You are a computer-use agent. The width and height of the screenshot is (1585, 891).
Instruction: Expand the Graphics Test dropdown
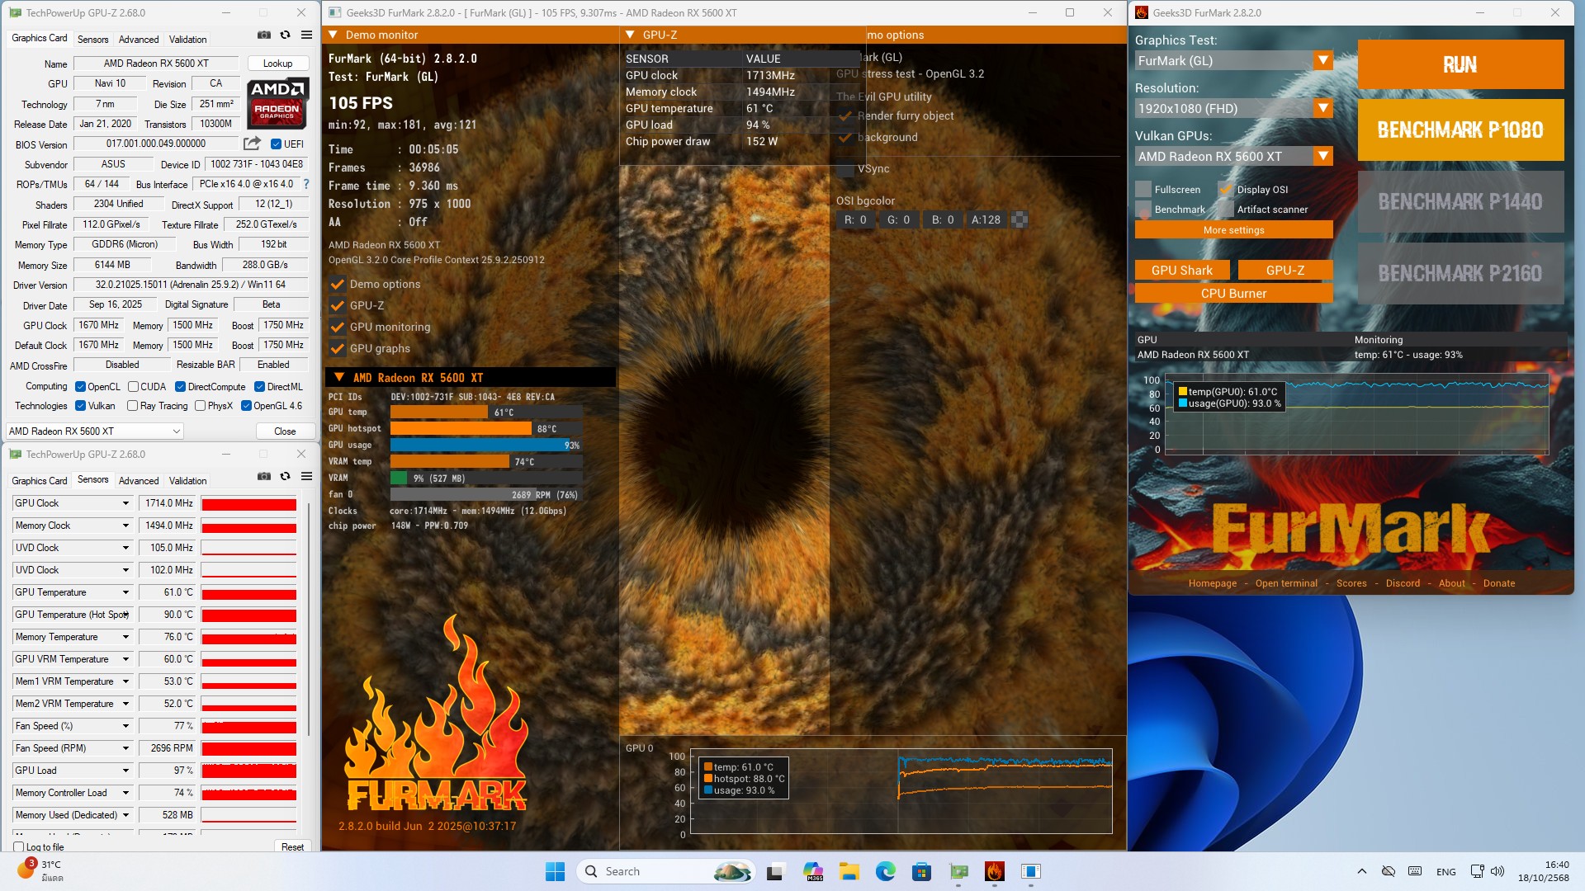(x=1322, y=60)
